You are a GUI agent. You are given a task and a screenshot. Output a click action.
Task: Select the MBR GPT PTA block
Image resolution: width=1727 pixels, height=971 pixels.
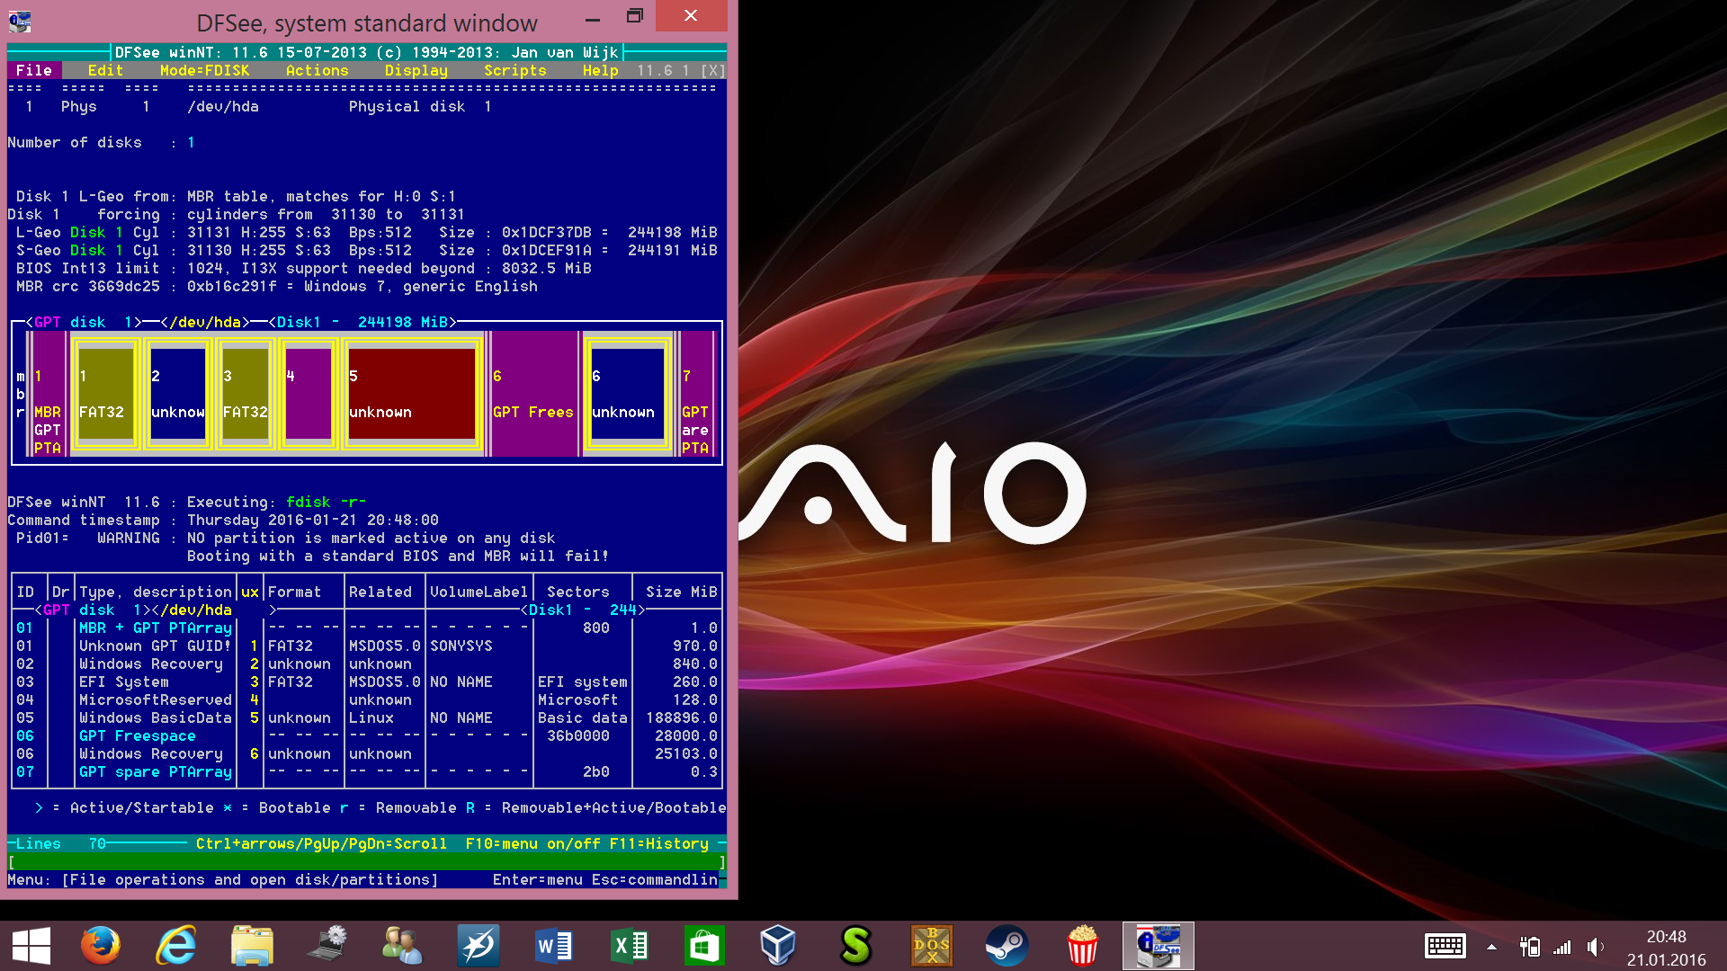[x=48, y=394]
